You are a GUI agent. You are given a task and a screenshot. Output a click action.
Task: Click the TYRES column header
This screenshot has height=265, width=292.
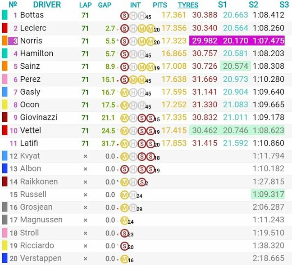(x=188, y=5)
